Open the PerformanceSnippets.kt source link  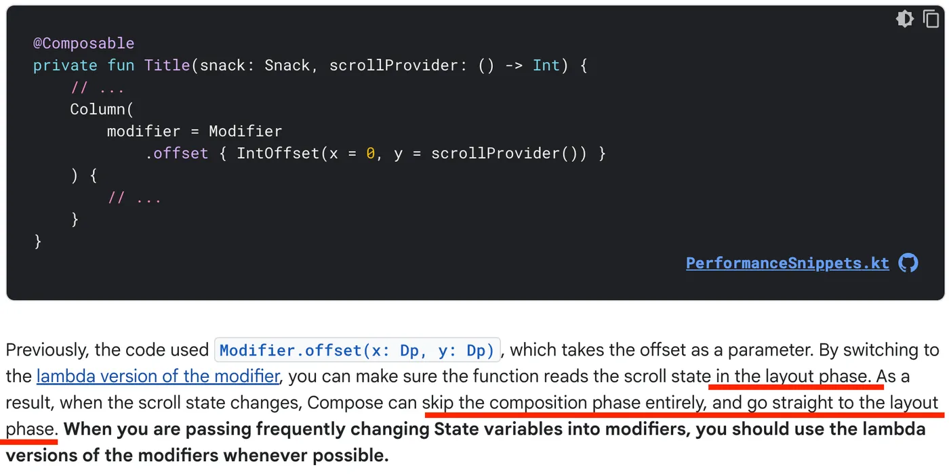[787, 263]
